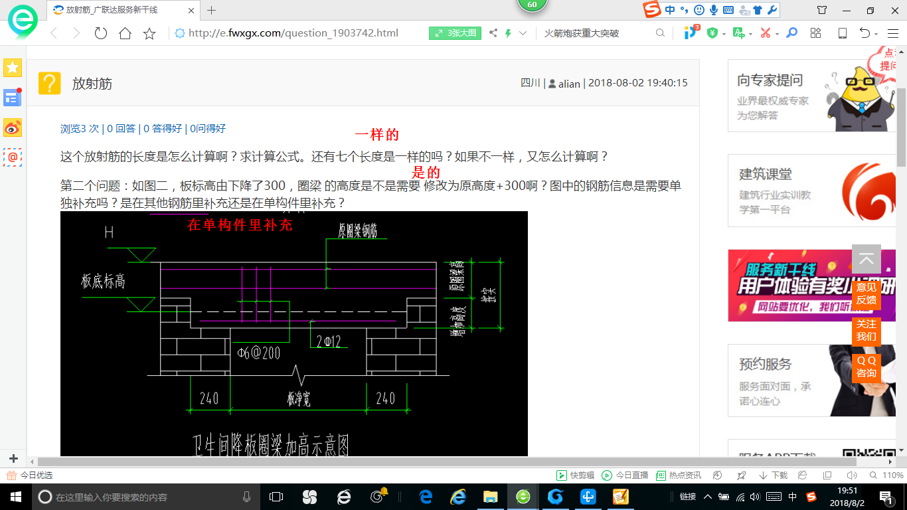The image size is (907, 510).
Task: Expand the address bar dropdown chevron
Action: [x=523, y=33]
